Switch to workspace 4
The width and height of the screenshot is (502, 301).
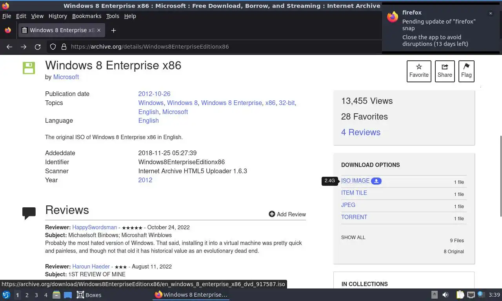click(45, 295)
